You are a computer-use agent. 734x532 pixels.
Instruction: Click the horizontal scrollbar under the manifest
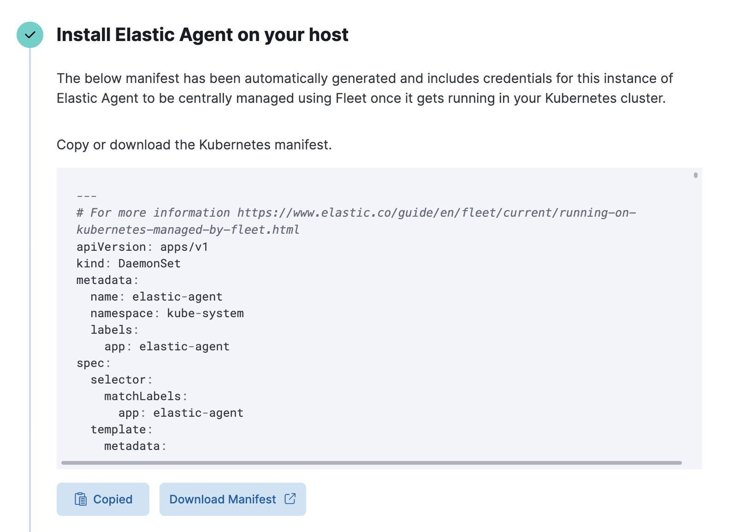click(x=371, y=463)
